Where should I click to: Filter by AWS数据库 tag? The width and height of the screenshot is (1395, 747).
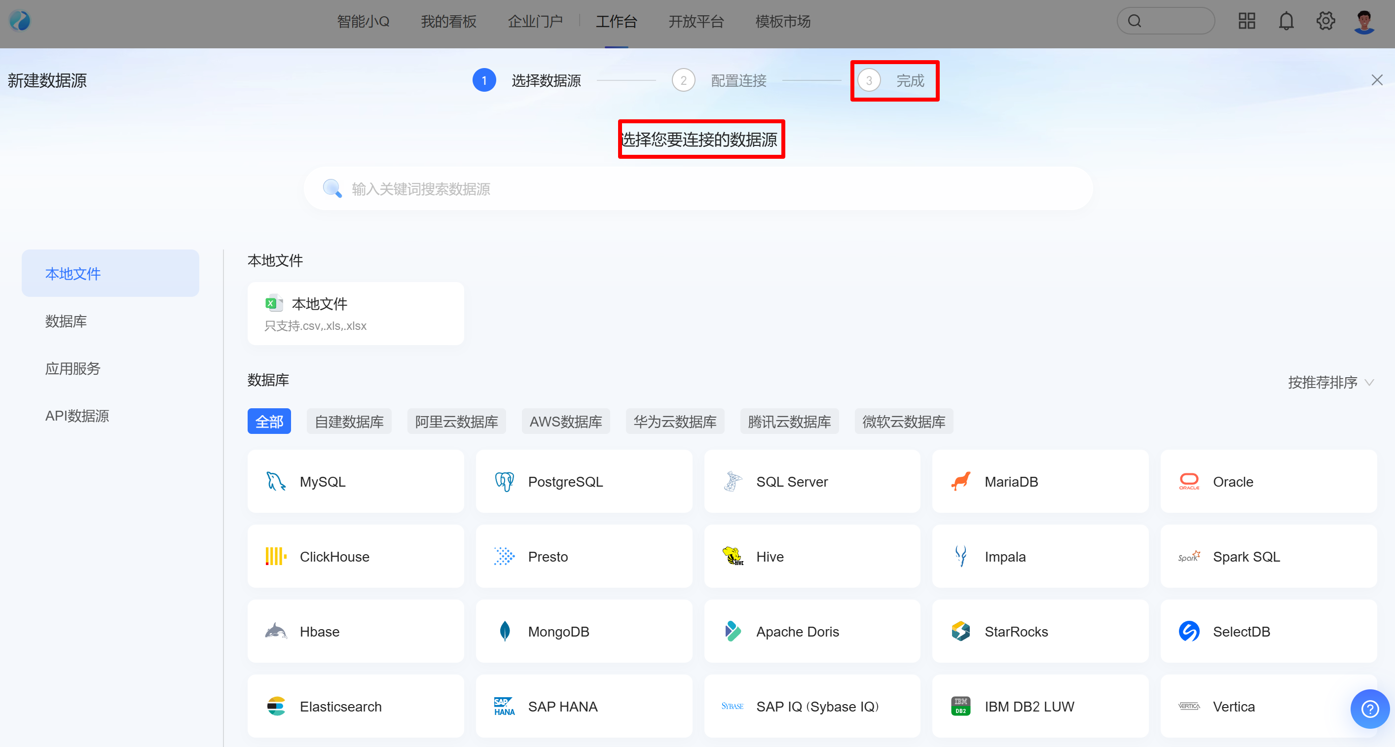565,422
